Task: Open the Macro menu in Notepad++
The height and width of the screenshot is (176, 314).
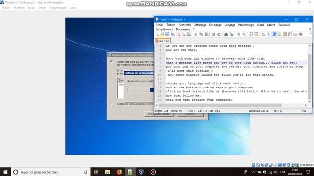Action: 271,25
